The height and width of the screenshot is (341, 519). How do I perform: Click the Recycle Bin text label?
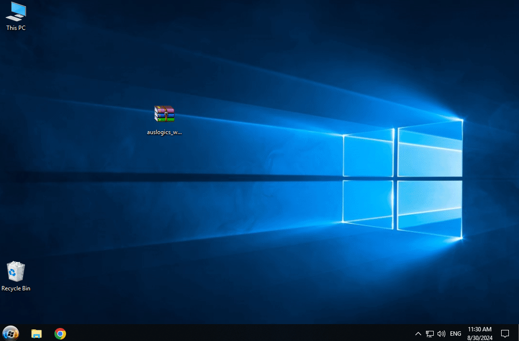16,288
